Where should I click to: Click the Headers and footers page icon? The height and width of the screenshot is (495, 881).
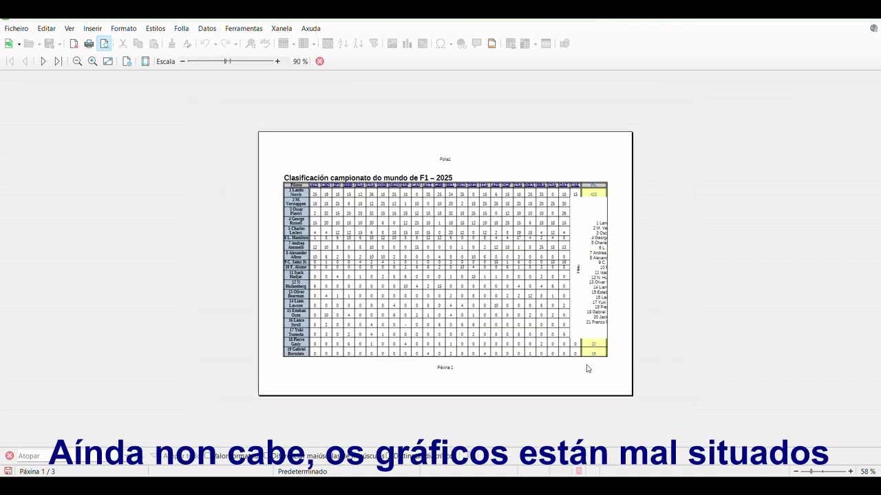click(491, 44)
